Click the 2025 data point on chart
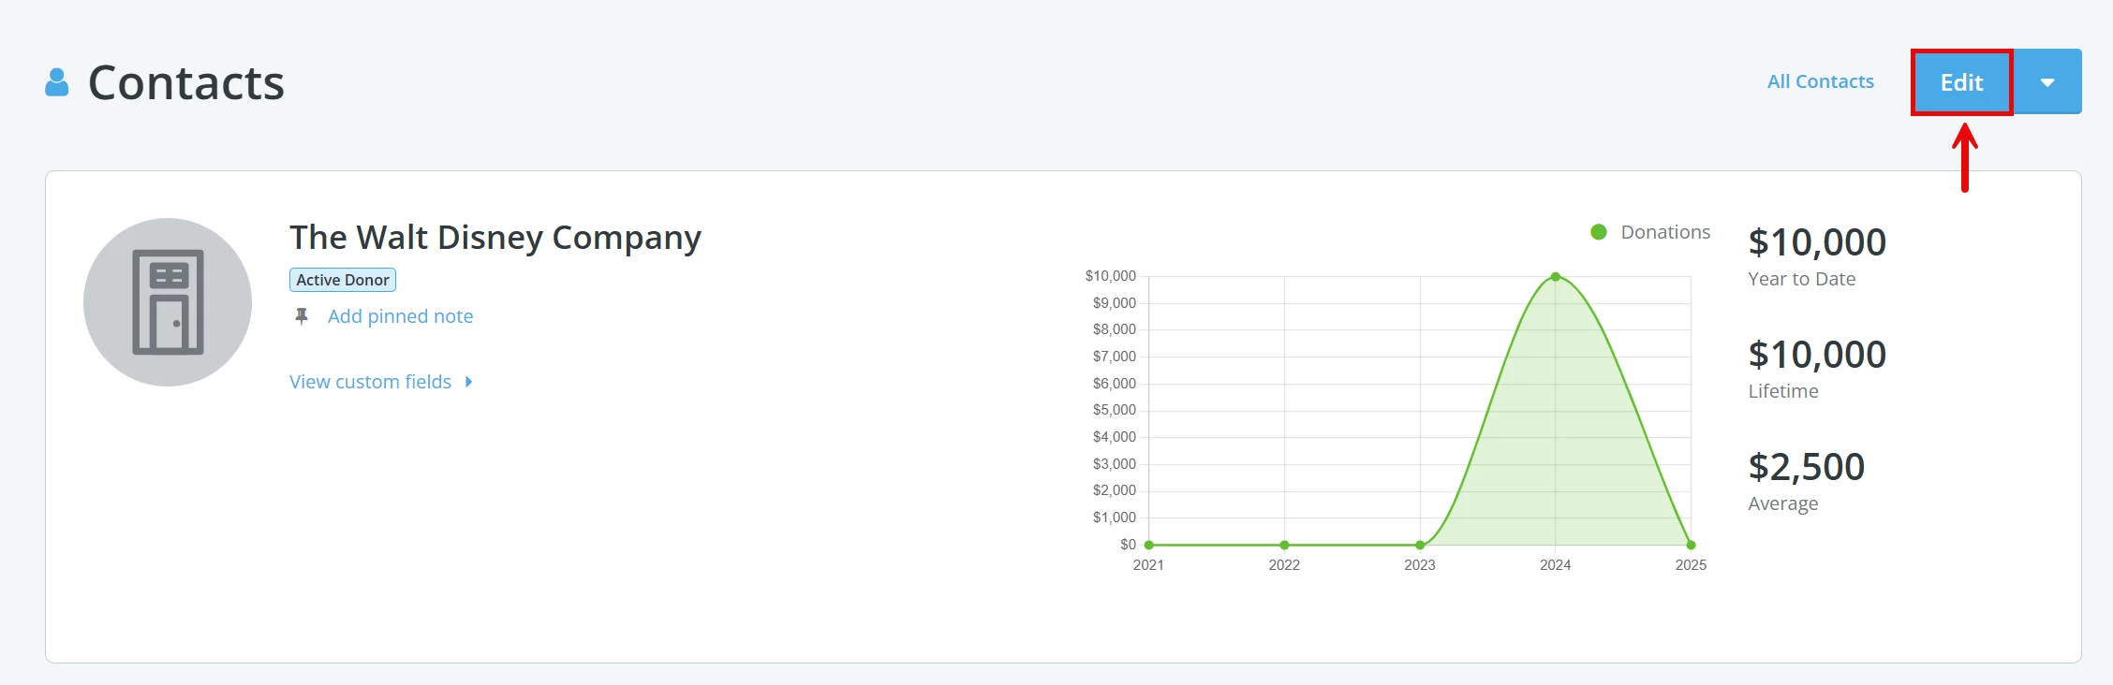Image resolution: width=2113 pixels, height=685 pixels. 1691,545
